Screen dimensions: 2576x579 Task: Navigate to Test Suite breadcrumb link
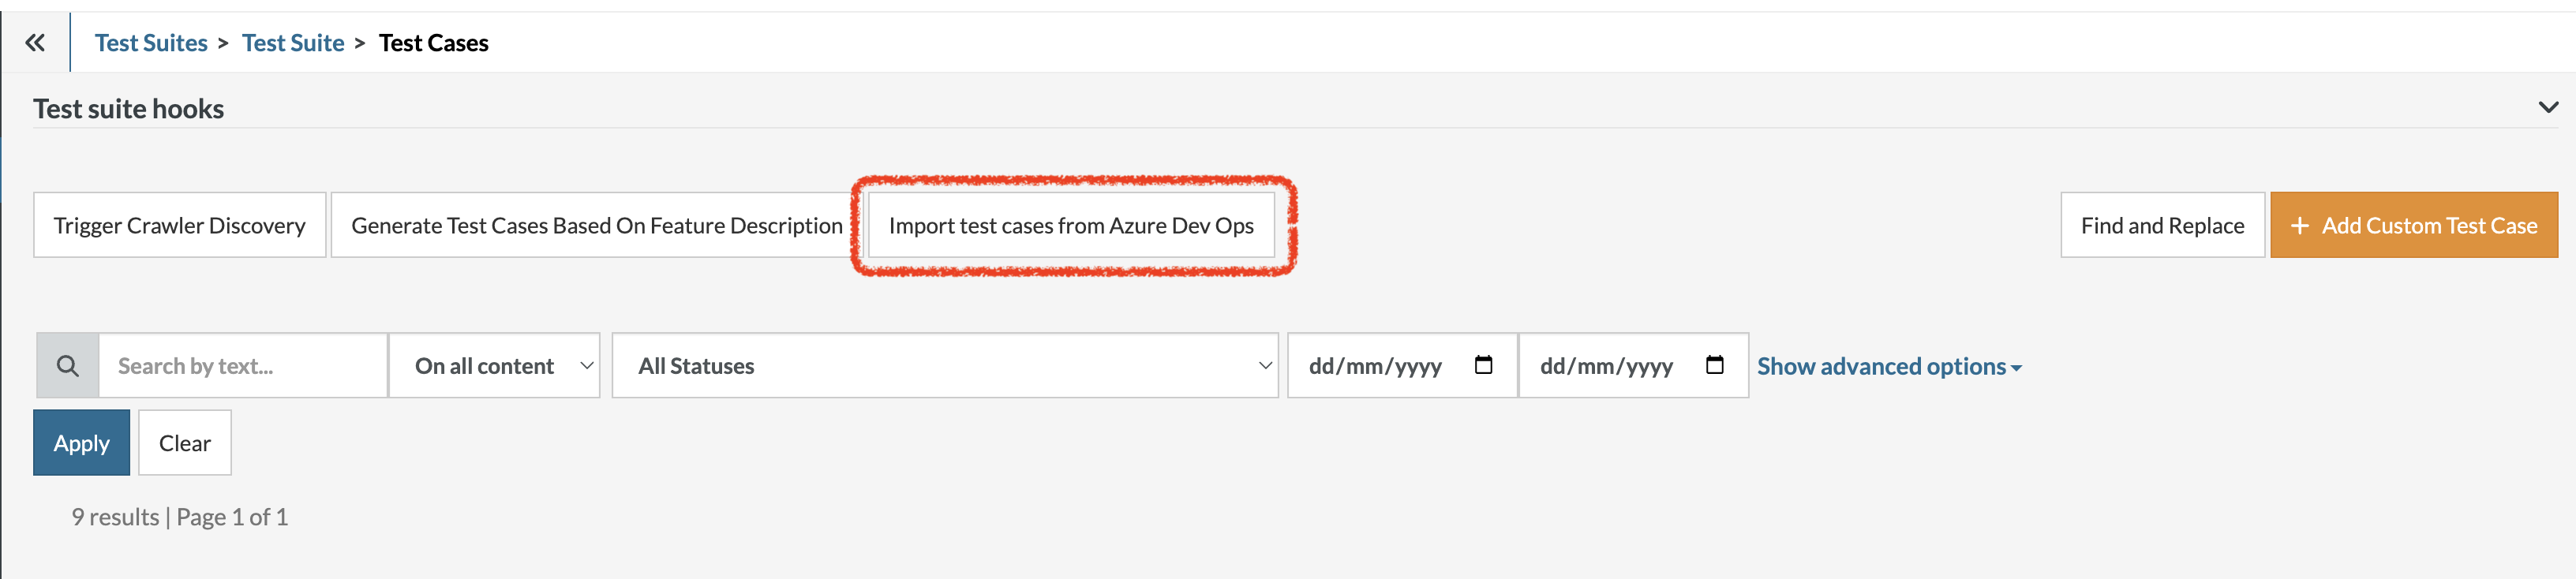click(292, 43)
